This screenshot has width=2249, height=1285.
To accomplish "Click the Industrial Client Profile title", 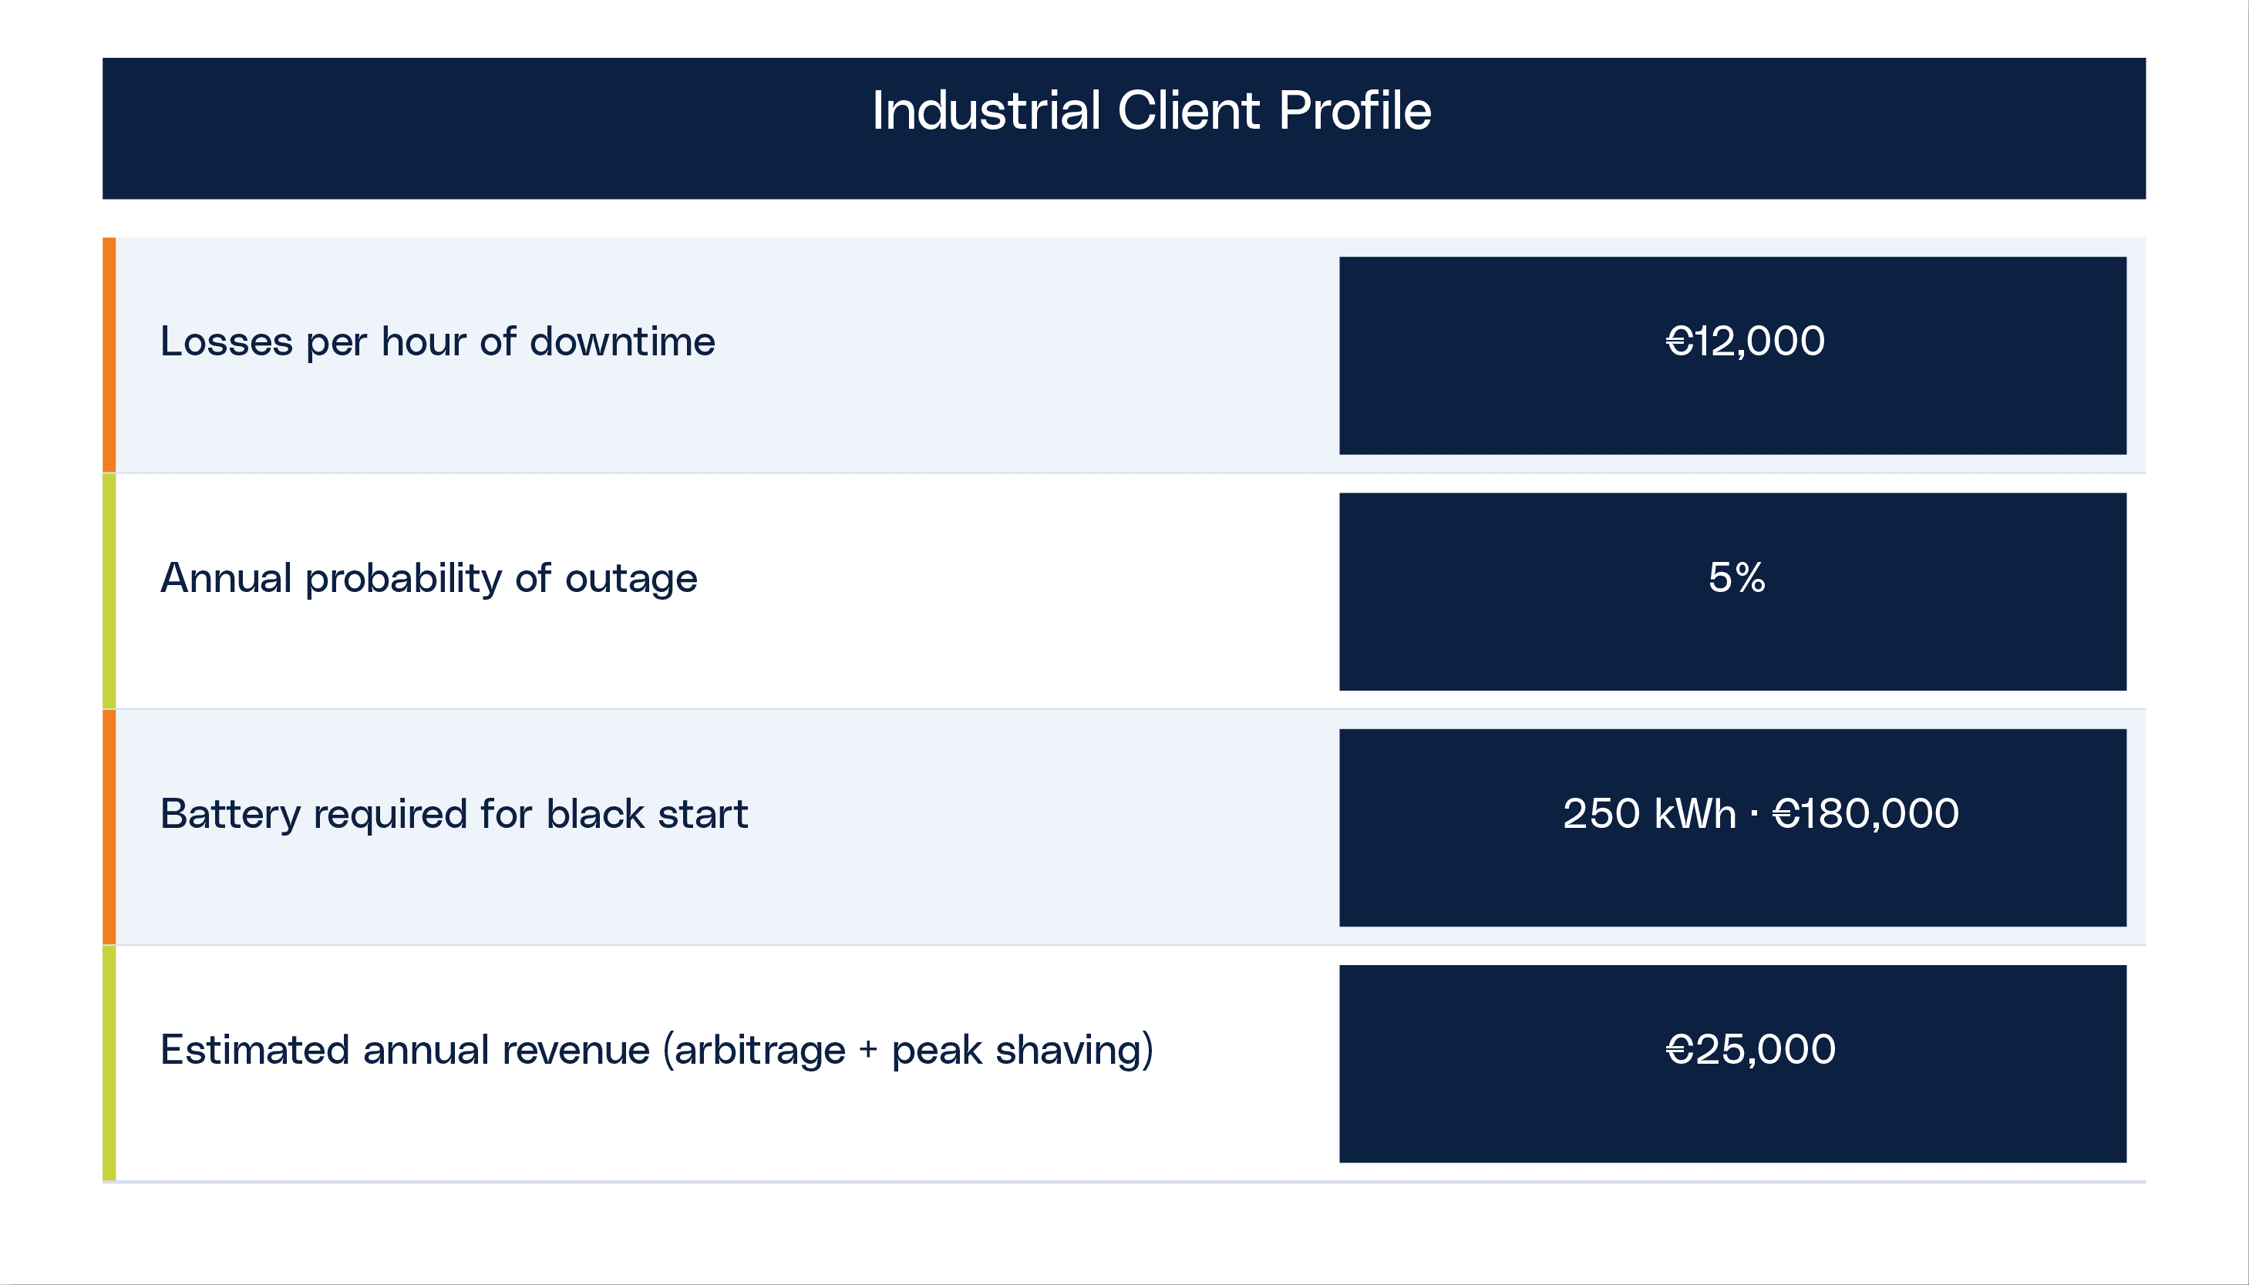I will pyautogui.click(x=1151, y=111).
